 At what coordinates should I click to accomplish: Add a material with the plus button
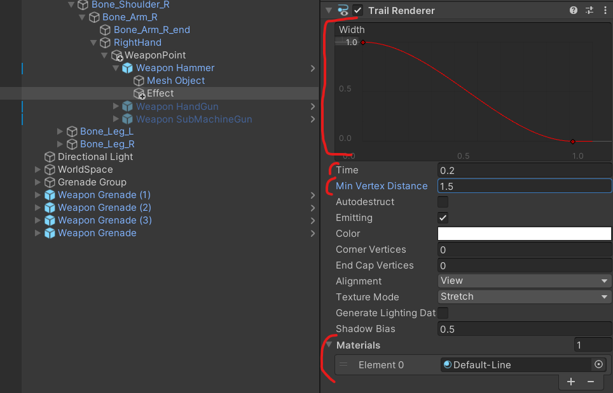point(570,382)
